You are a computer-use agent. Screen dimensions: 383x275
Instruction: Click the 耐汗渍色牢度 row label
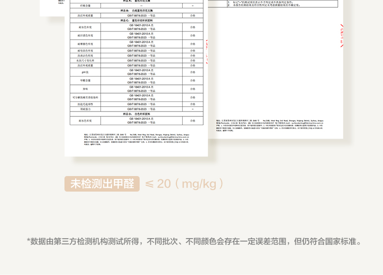[85, 36]
